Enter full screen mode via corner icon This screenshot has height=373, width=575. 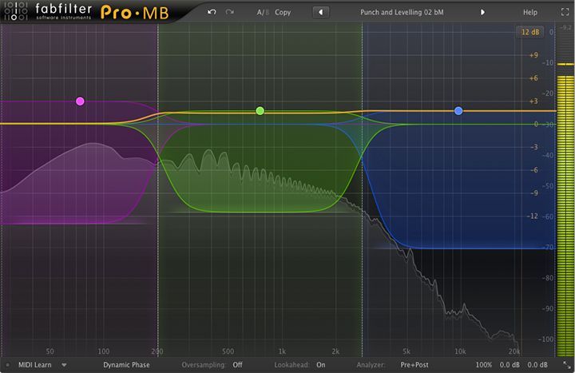[x=565, y=12]
